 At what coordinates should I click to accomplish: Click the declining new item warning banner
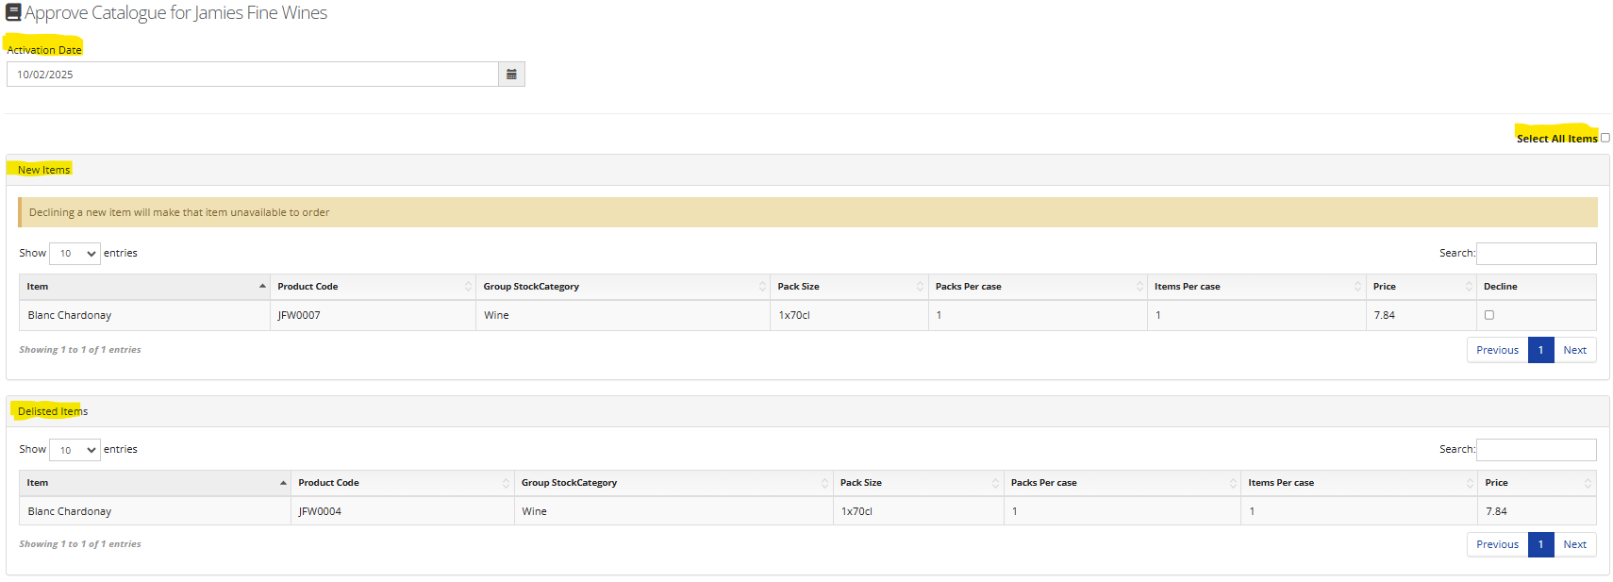pyautogui.click(x=807, y=212)
